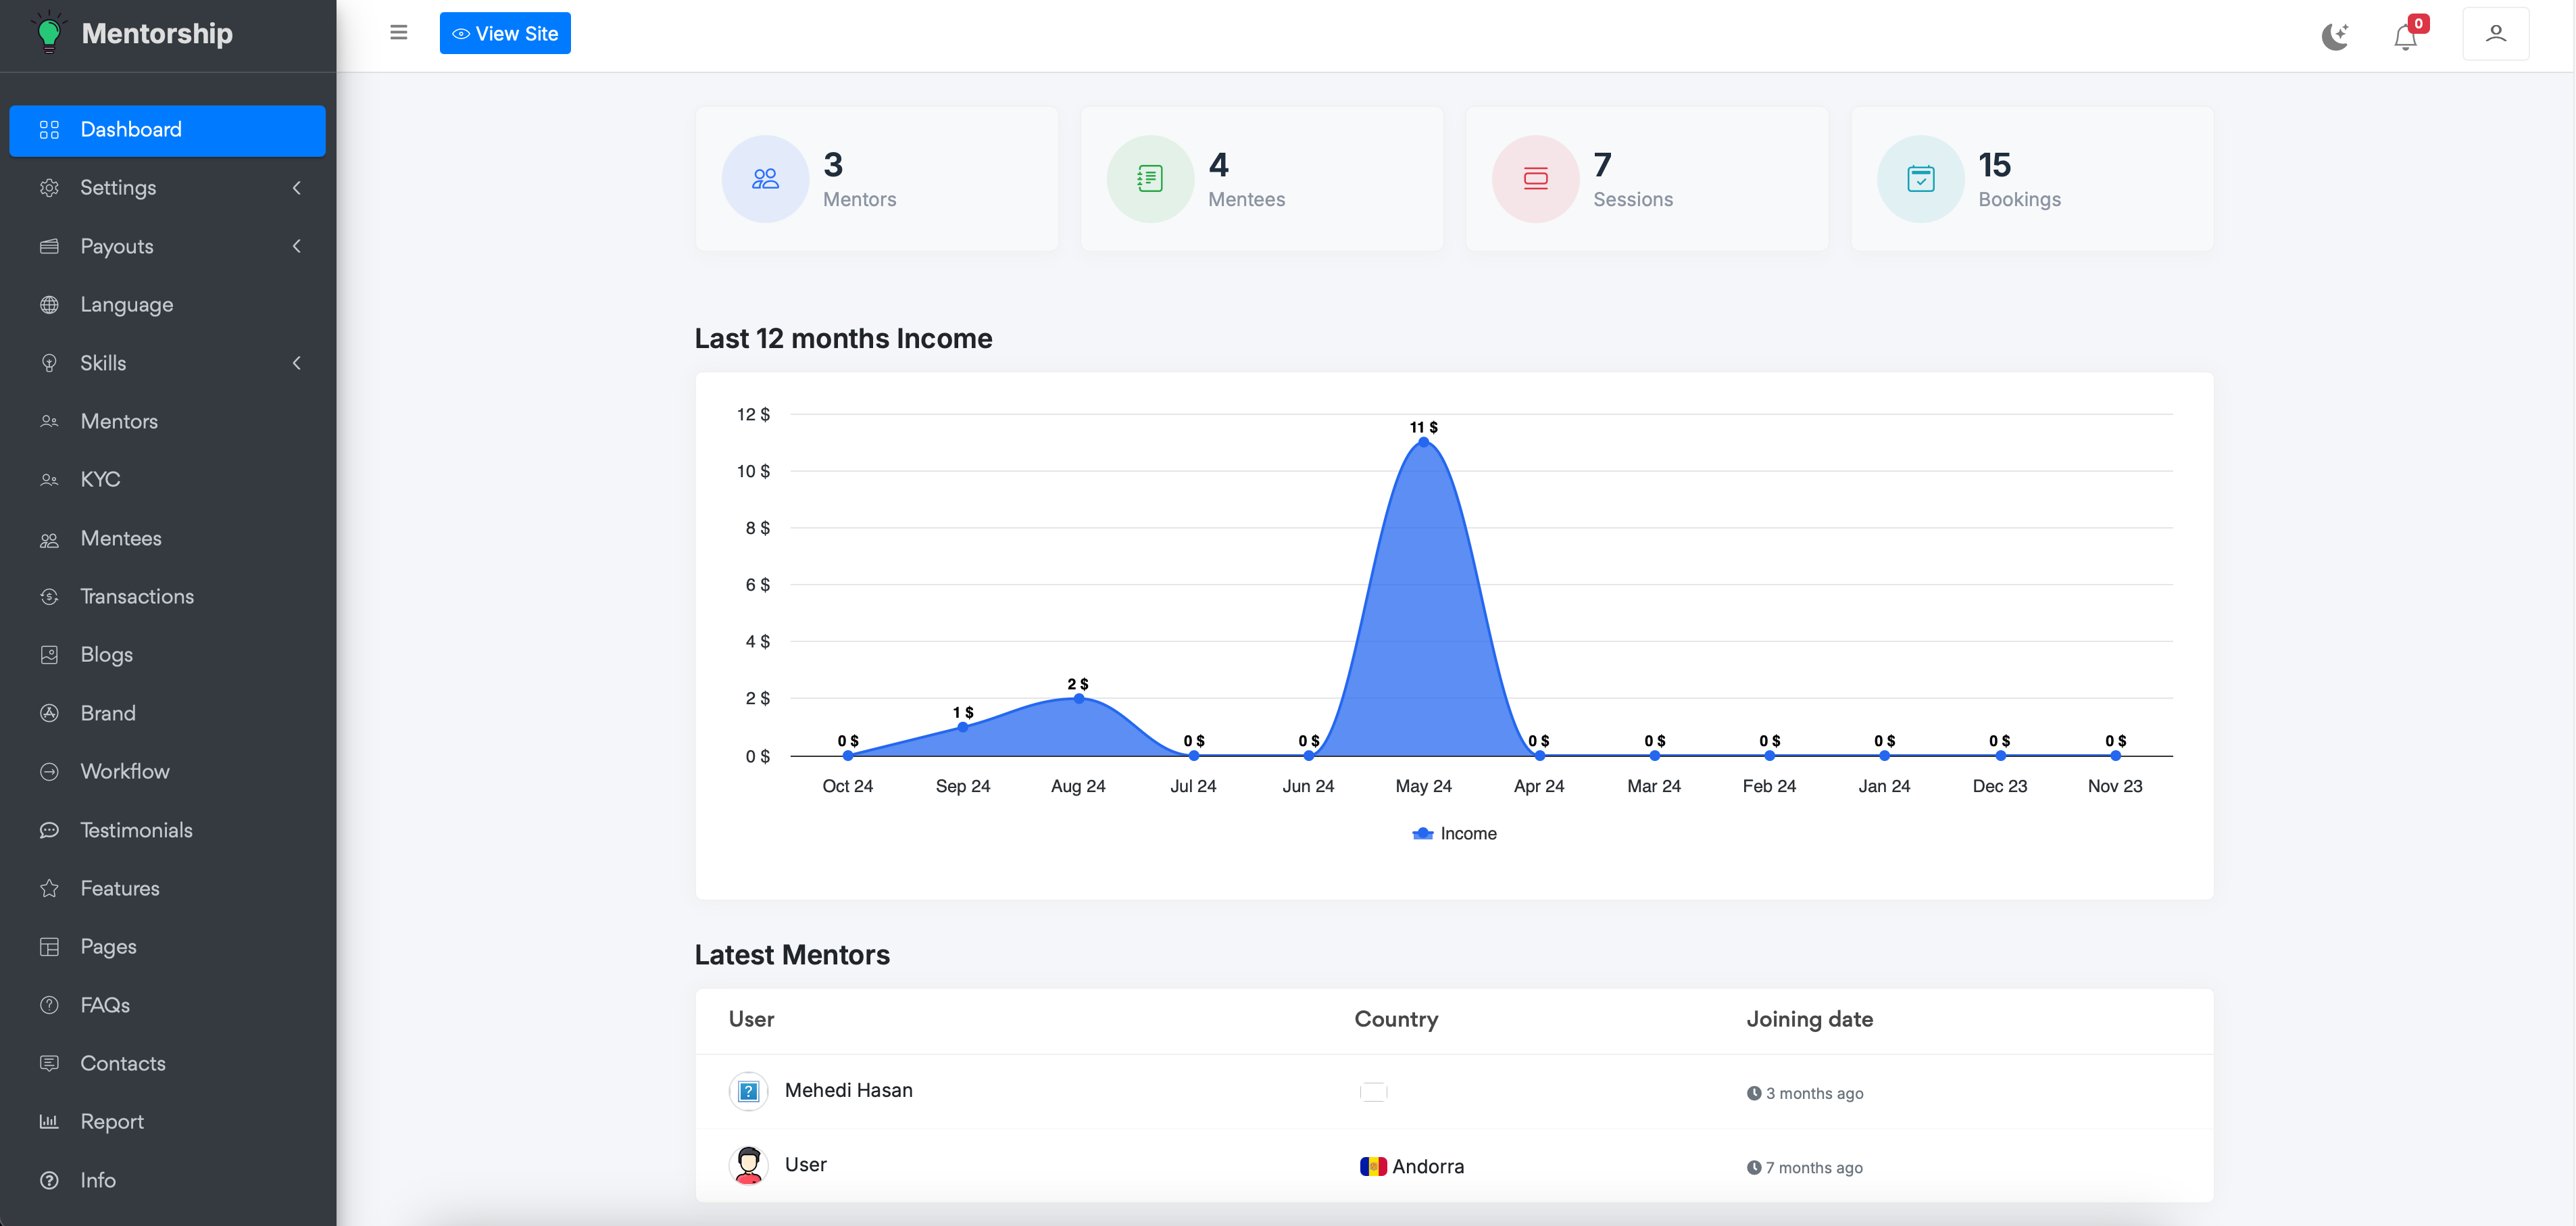Click the May 24 peak data point
The width and height of the screenshot is (2576, 1226).
[1423, 442]
